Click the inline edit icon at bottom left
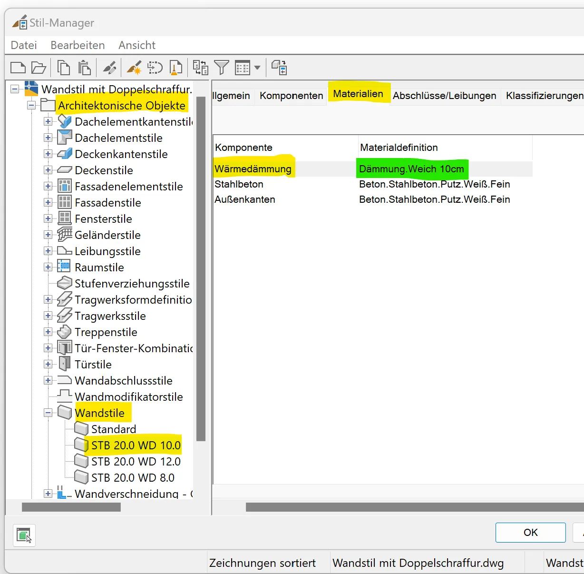The width and height of the screenshot is (584, 574). (x=23, y=534)
